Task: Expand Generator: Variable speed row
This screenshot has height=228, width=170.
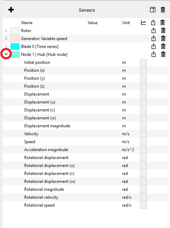Action: pos(6,38)
